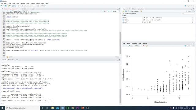Click the save icon in the editor toolbar
The height and width of the screenshot is (110, 196).
10,11
